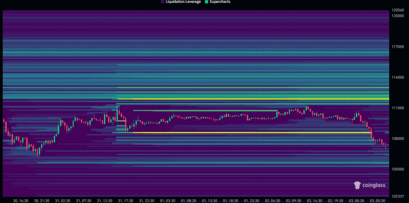Select the 30, 16:30 time marker

(x=21, y=201)
